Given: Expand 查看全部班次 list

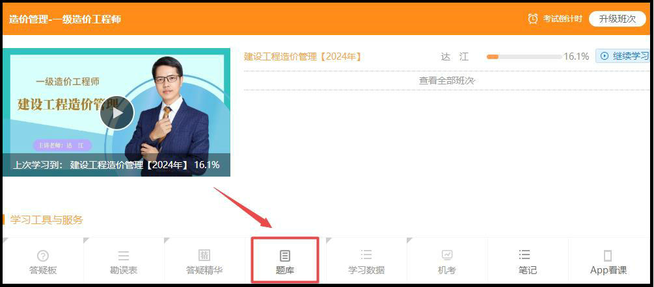Looking at the screenshot, I should [x=446, y=81].
